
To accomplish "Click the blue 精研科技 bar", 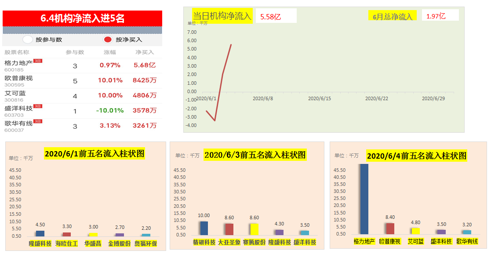I will click(x=204, y=229).
